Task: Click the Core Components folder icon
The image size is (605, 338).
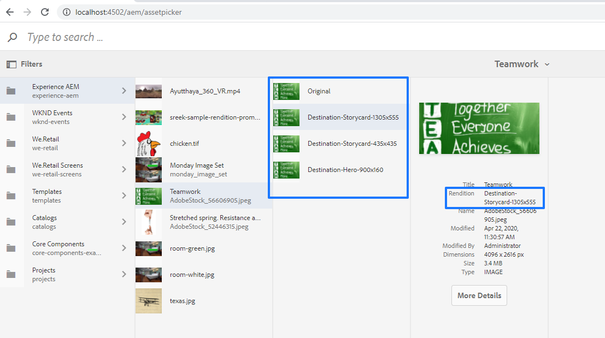Action: pyautogui.click(x=12, y=248)
